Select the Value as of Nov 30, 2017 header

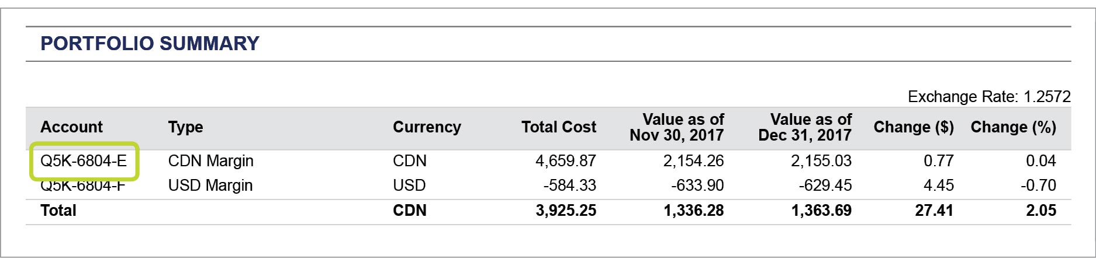pos(677,127)
